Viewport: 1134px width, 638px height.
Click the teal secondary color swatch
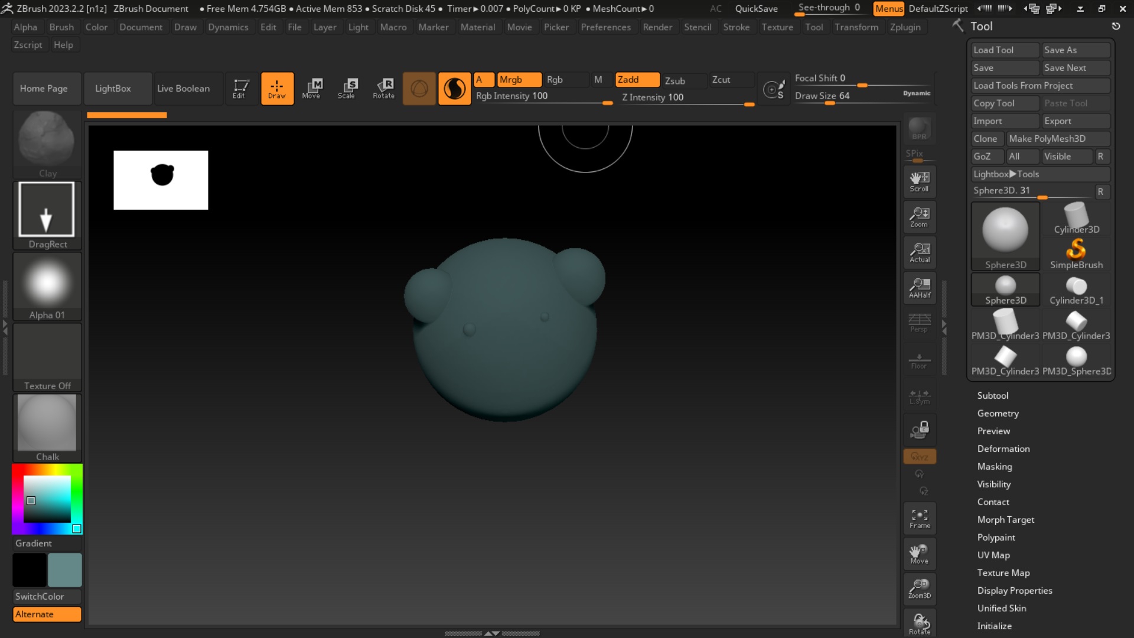pyautogui.click(x=65, y=570)
